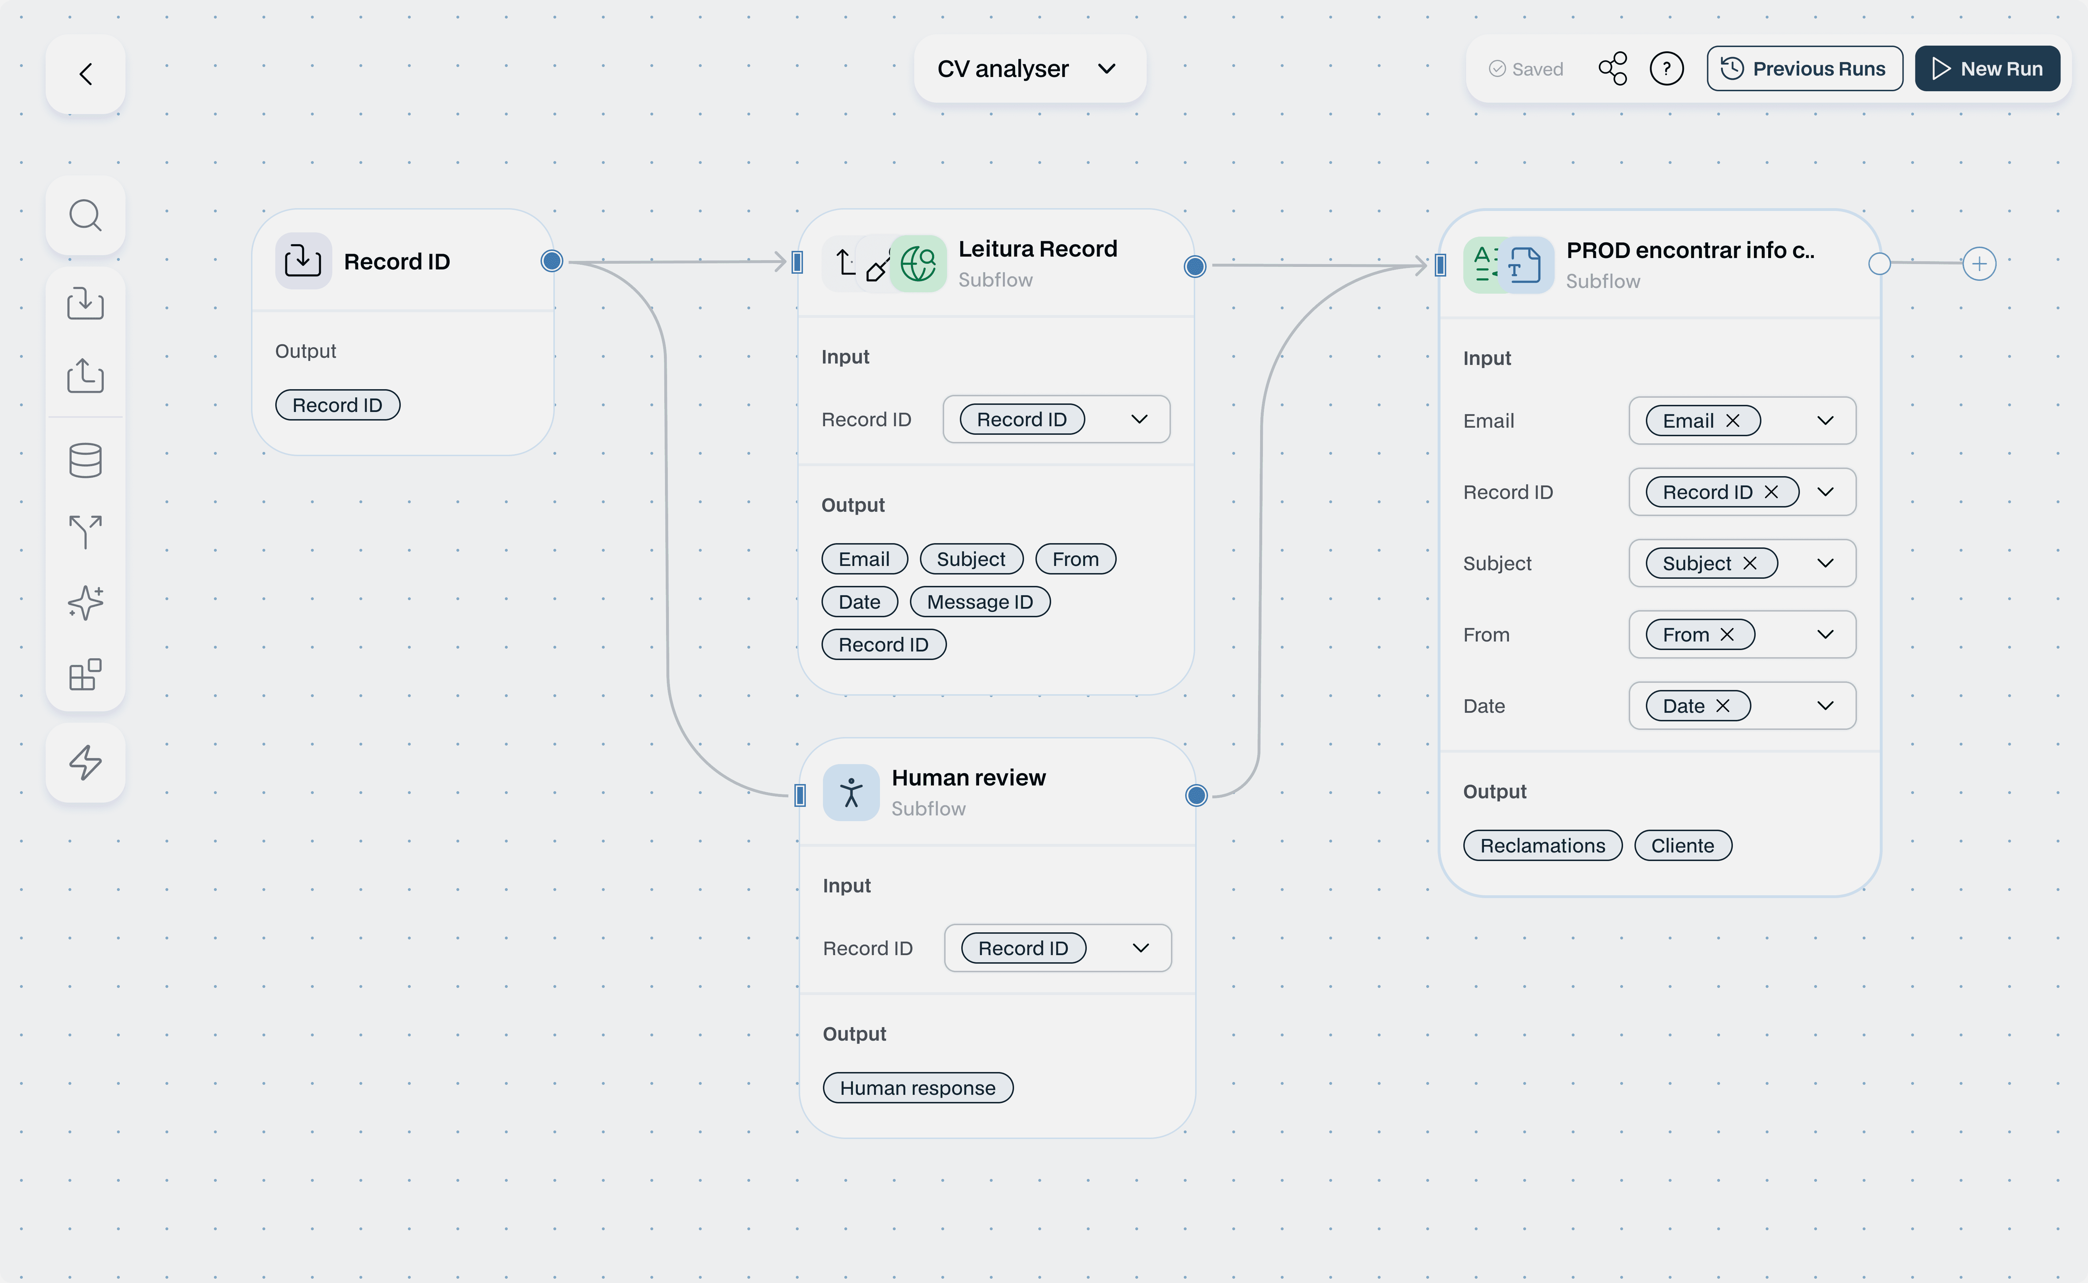Click the lightning bolt trigger icon

tap(86, 762)
